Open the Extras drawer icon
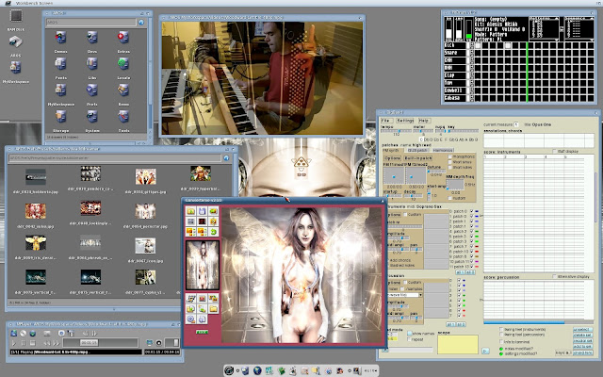 tap(123, 38)
